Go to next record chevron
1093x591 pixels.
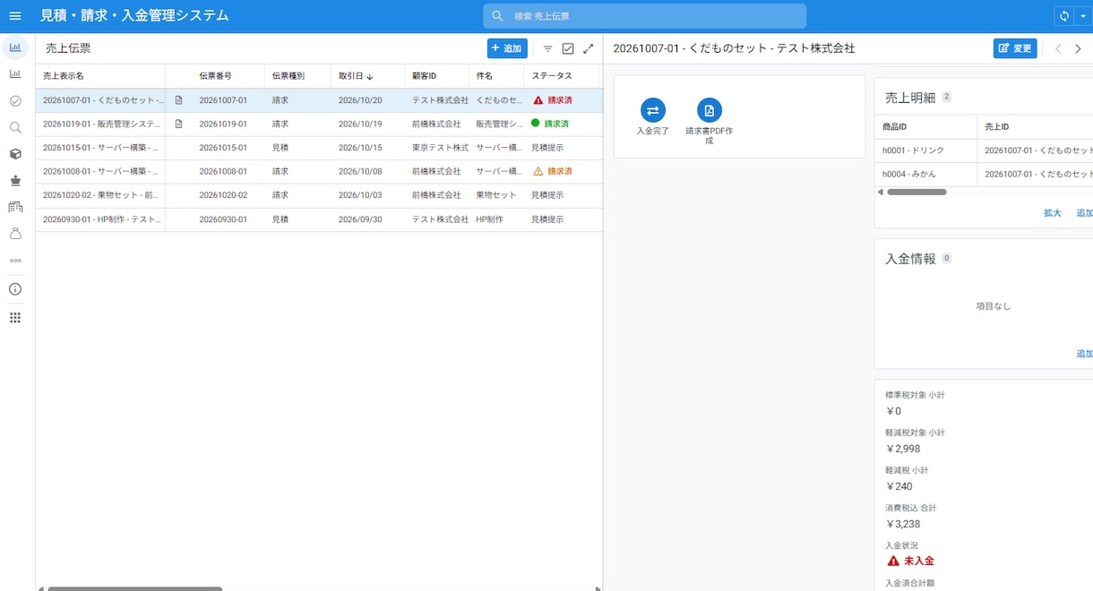click(x=1078, y=48)
